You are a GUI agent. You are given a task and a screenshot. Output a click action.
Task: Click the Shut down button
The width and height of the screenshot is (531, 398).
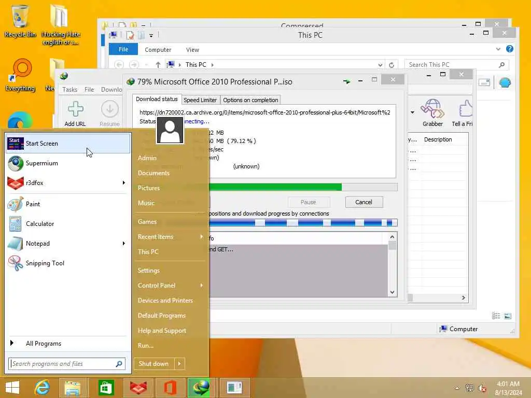[153, 364]
